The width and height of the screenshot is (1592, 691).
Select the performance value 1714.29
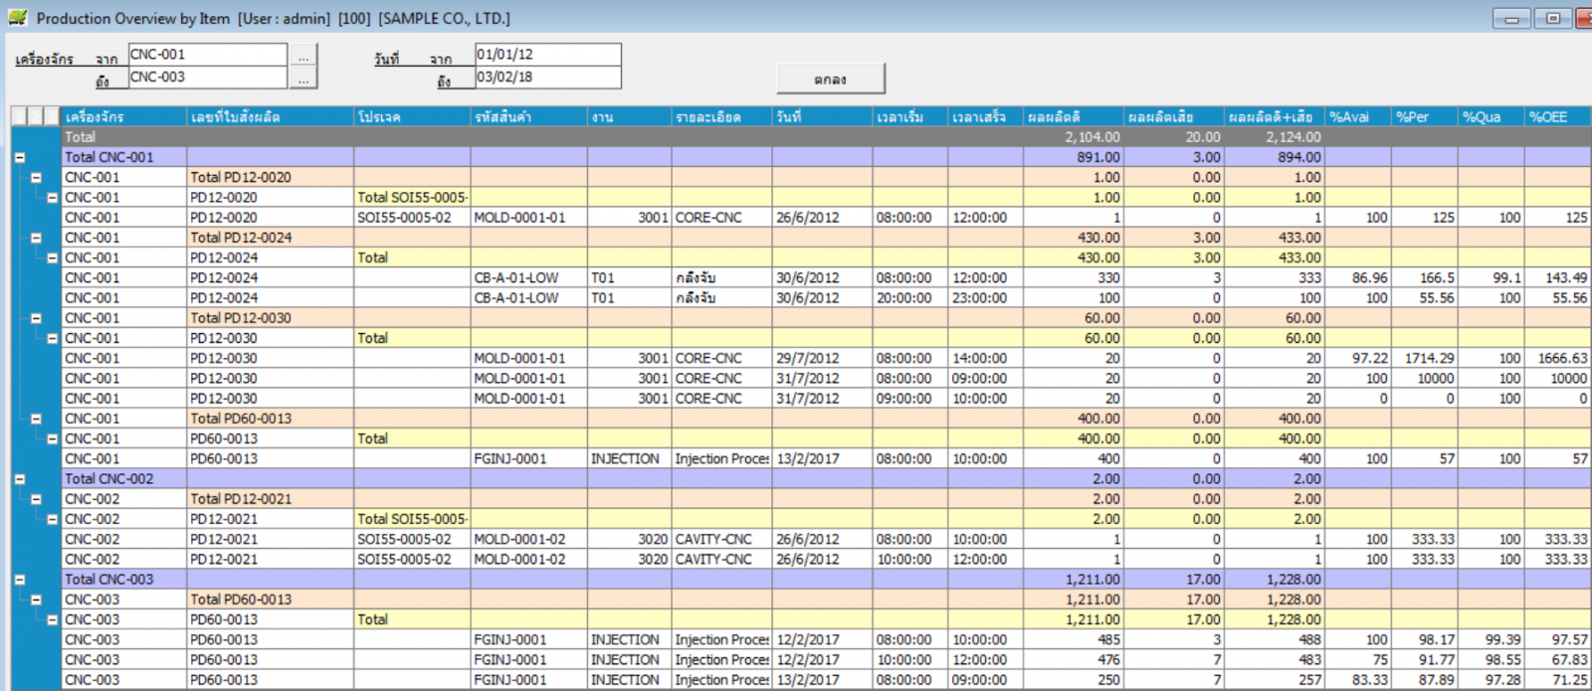(1425, 358)
